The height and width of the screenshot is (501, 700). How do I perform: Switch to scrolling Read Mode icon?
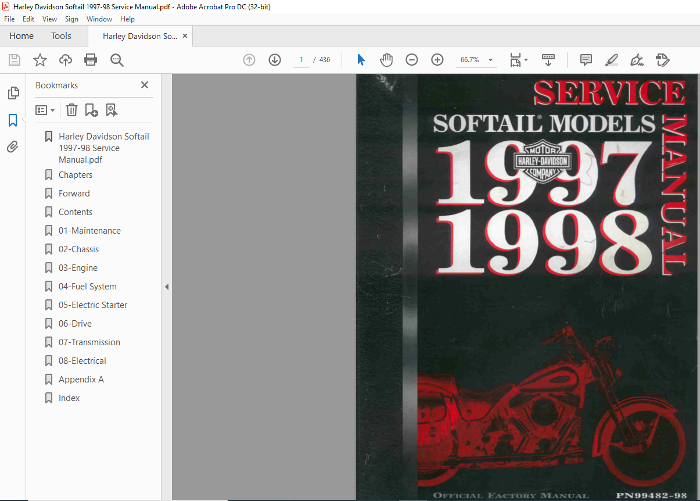click(x=548, y=60)
